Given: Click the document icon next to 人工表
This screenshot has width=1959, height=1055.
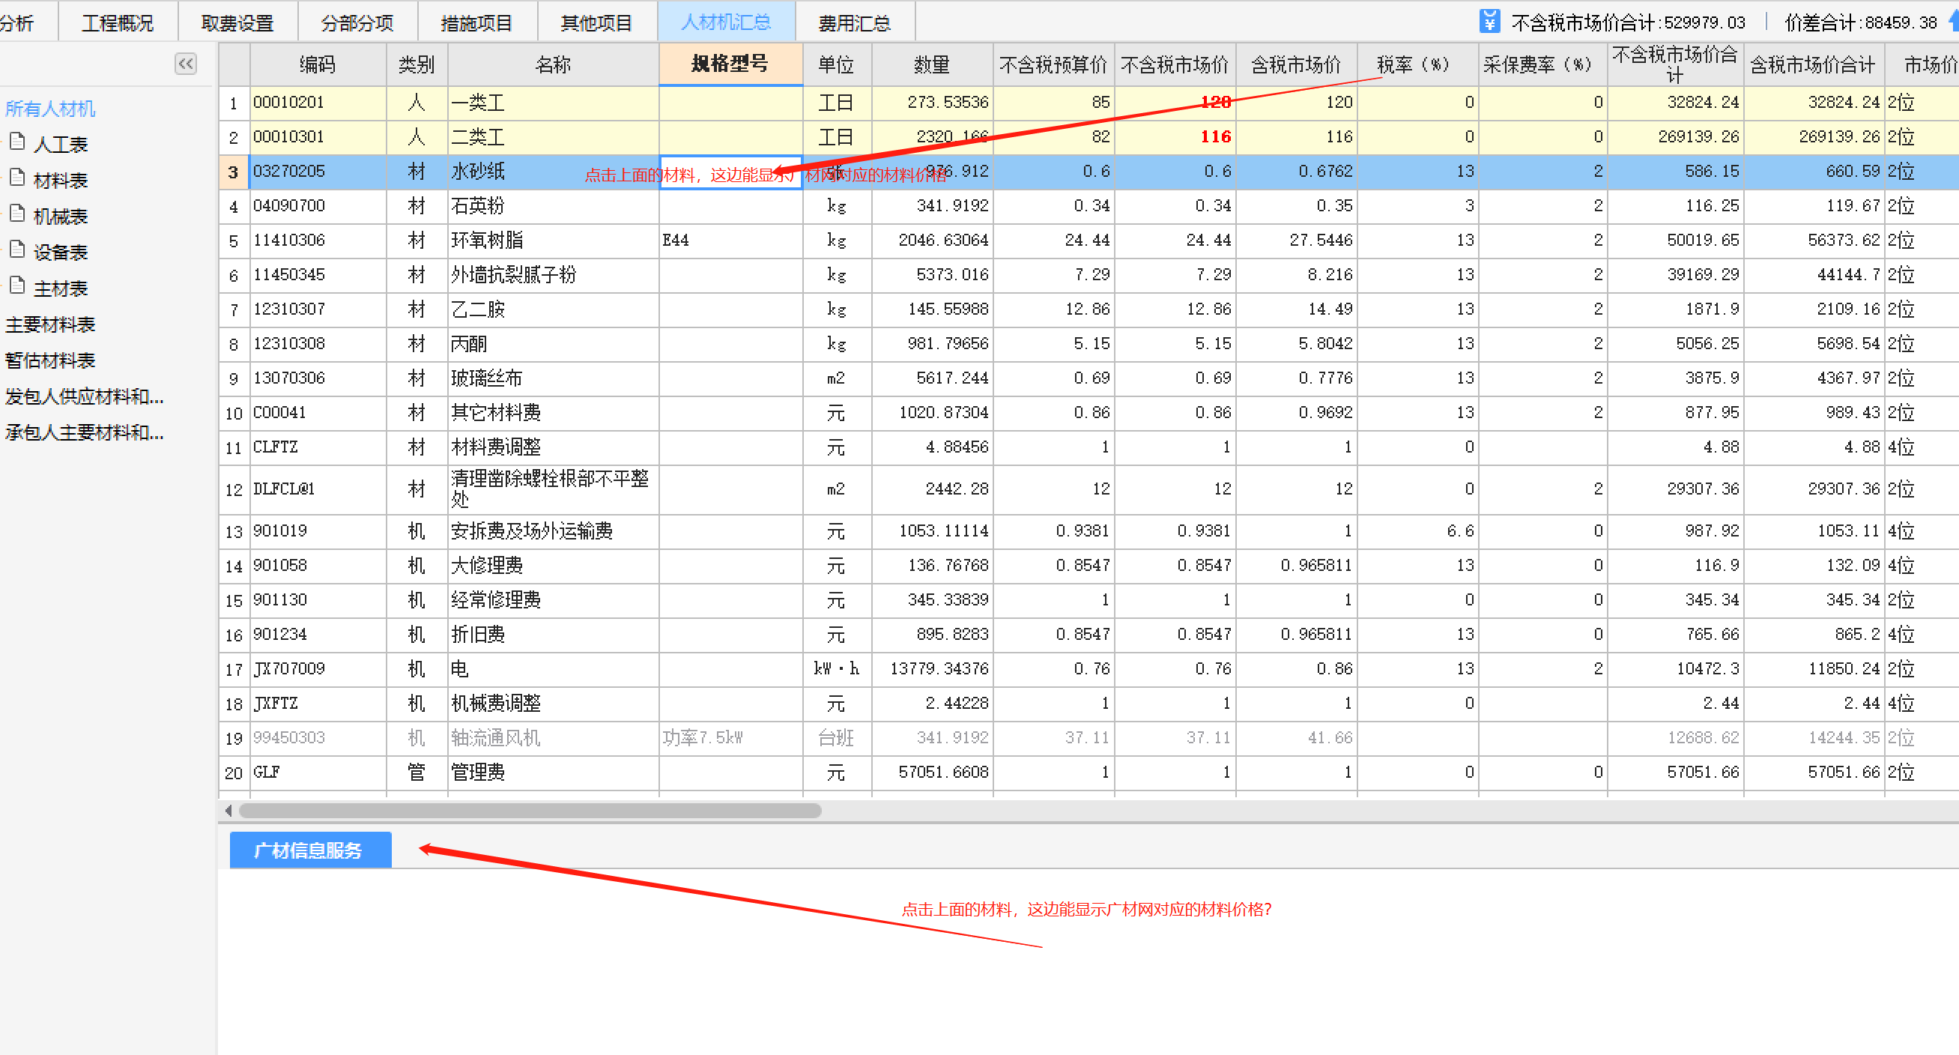Looking at the screenshot, I should click(x=18, y=142).
